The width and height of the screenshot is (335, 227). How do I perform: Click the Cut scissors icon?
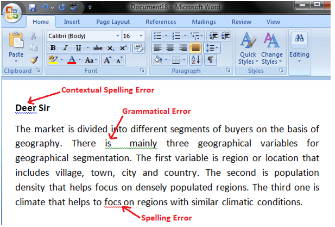[34, 36]
